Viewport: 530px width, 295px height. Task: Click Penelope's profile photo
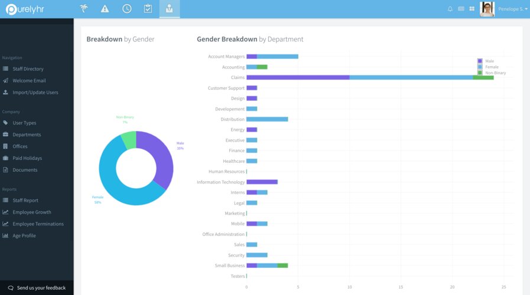pyautogui.click(x=487, y=9)
